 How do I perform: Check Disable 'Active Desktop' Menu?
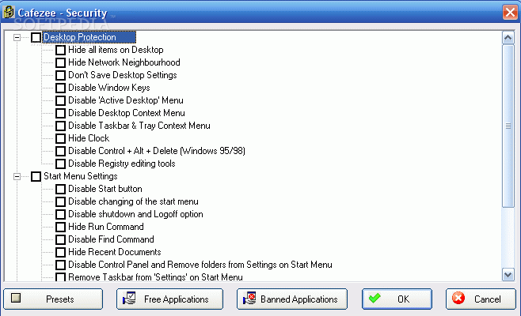click(x=60, y=100)
